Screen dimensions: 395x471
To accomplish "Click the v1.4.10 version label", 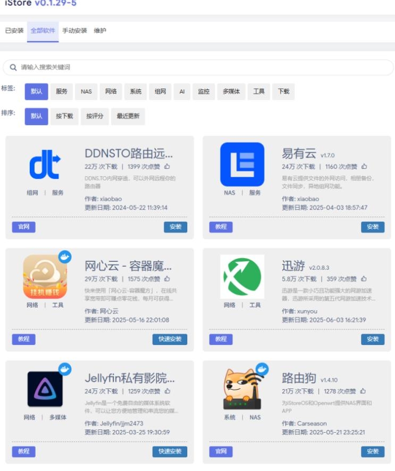I will [329, 380].
